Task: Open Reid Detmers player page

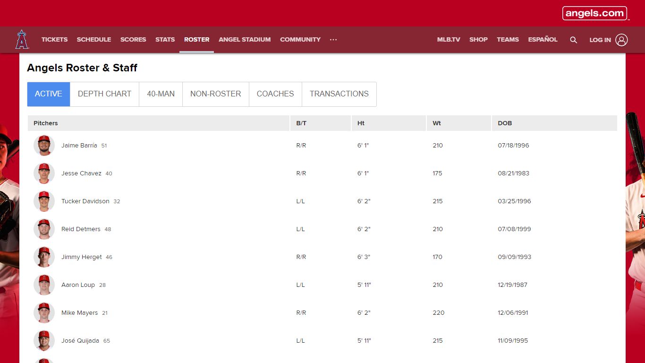Action: (x=81, y=229)
